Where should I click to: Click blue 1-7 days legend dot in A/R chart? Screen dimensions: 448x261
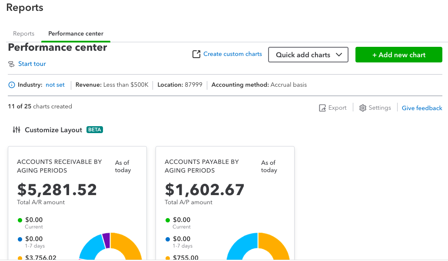(20, 239)
